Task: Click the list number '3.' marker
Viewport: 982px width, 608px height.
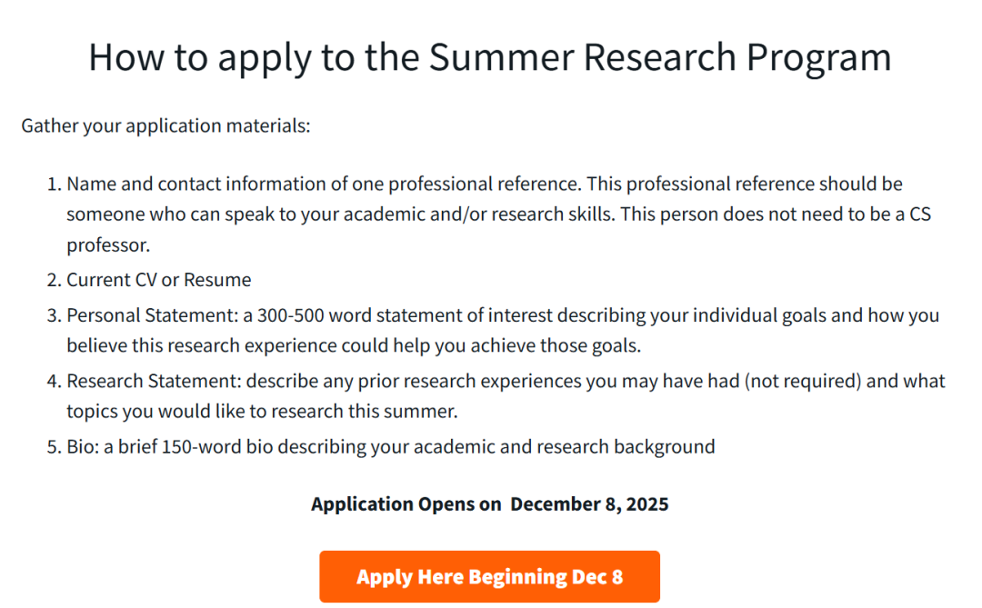Action: pos(53,316)
